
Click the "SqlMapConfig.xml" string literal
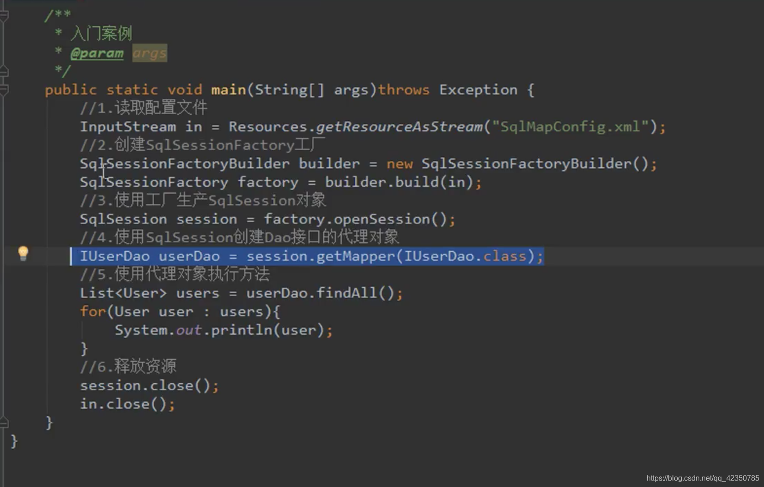click(x=571, y=126)
